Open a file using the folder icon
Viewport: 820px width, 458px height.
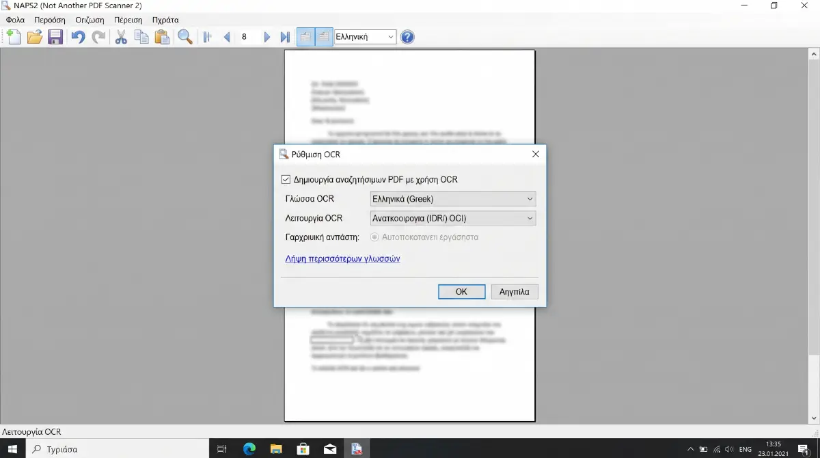[35, 37]
